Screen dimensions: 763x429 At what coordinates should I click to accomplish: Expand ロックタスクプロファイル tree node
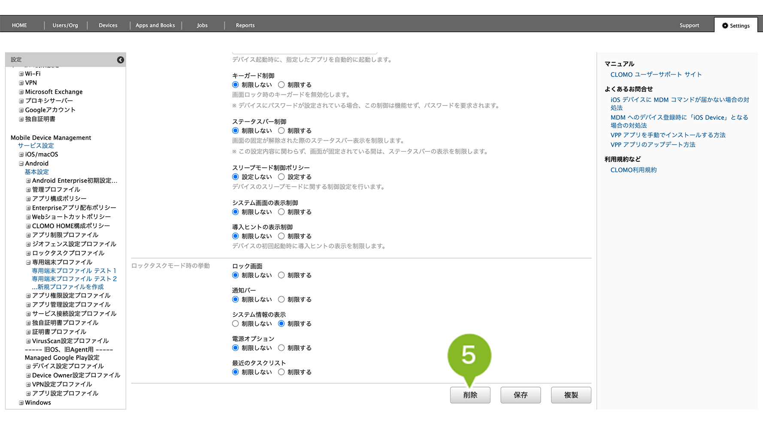(x=28, y=253)
